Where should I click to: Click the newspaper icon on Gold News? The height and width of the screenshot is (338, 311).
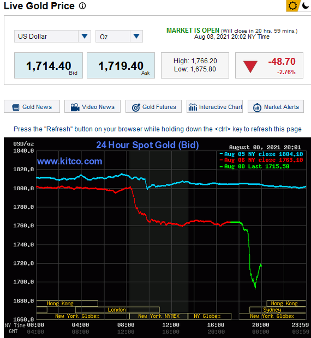click(x=16, y=107)
